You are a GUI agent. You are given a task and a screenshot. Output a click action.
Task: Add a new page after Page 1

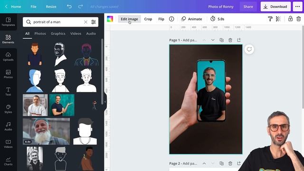coord(239,40)
